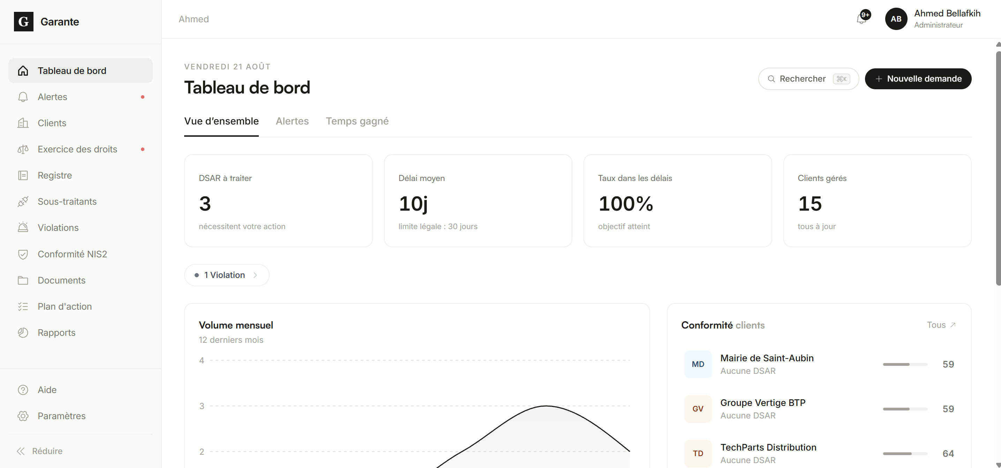1001x468 pixels.
Task: Open the Rapports pie chart icon
Action: pyautogui.click(x=23, y=332)
